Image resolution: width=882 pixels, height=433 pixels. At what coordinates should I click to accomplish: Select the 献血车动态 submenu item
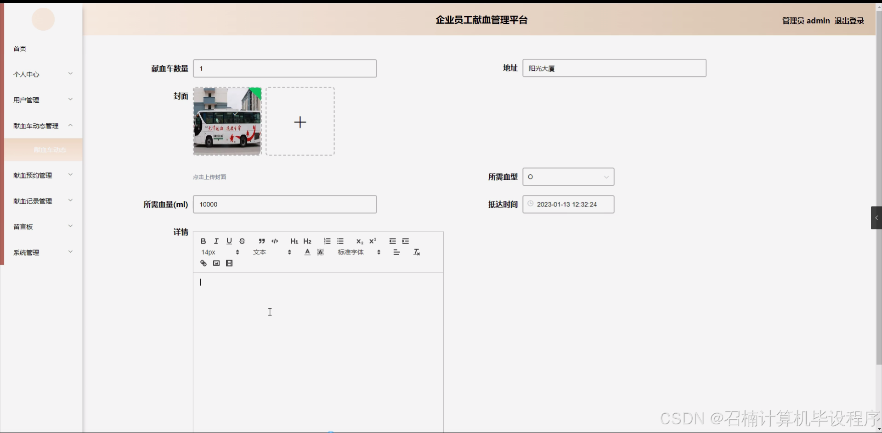tap(44, 150)
